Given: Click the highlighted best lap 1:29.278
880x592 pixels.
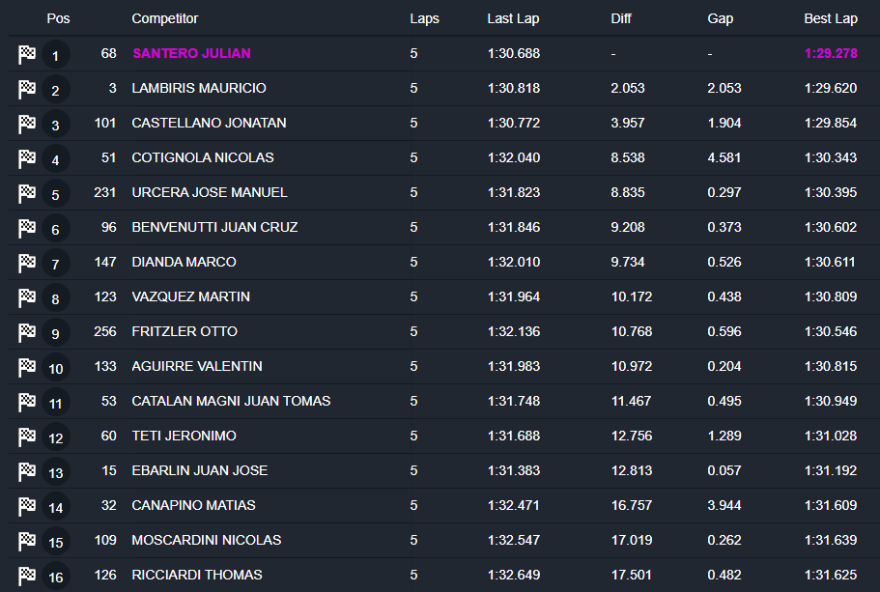Looking at the screenshot, I should coord(830,53).
